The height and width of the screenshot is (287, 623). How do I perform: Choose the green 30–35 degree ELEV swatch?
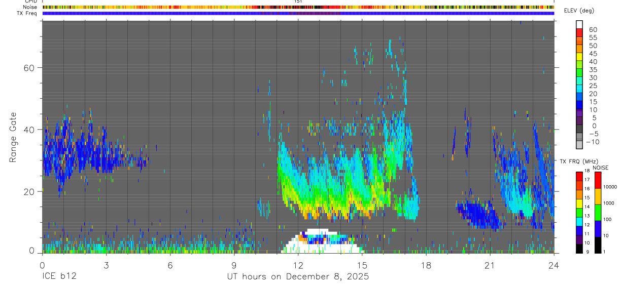[x=579, y=73]
